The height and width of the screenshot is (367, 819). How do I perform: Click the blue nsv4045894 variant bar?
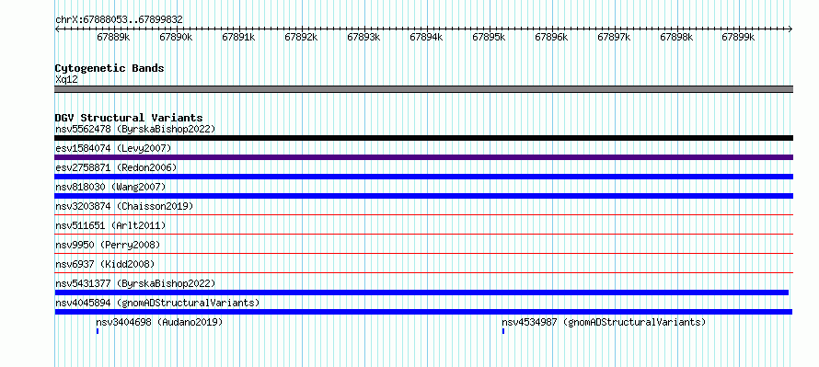tap(423, 312)
